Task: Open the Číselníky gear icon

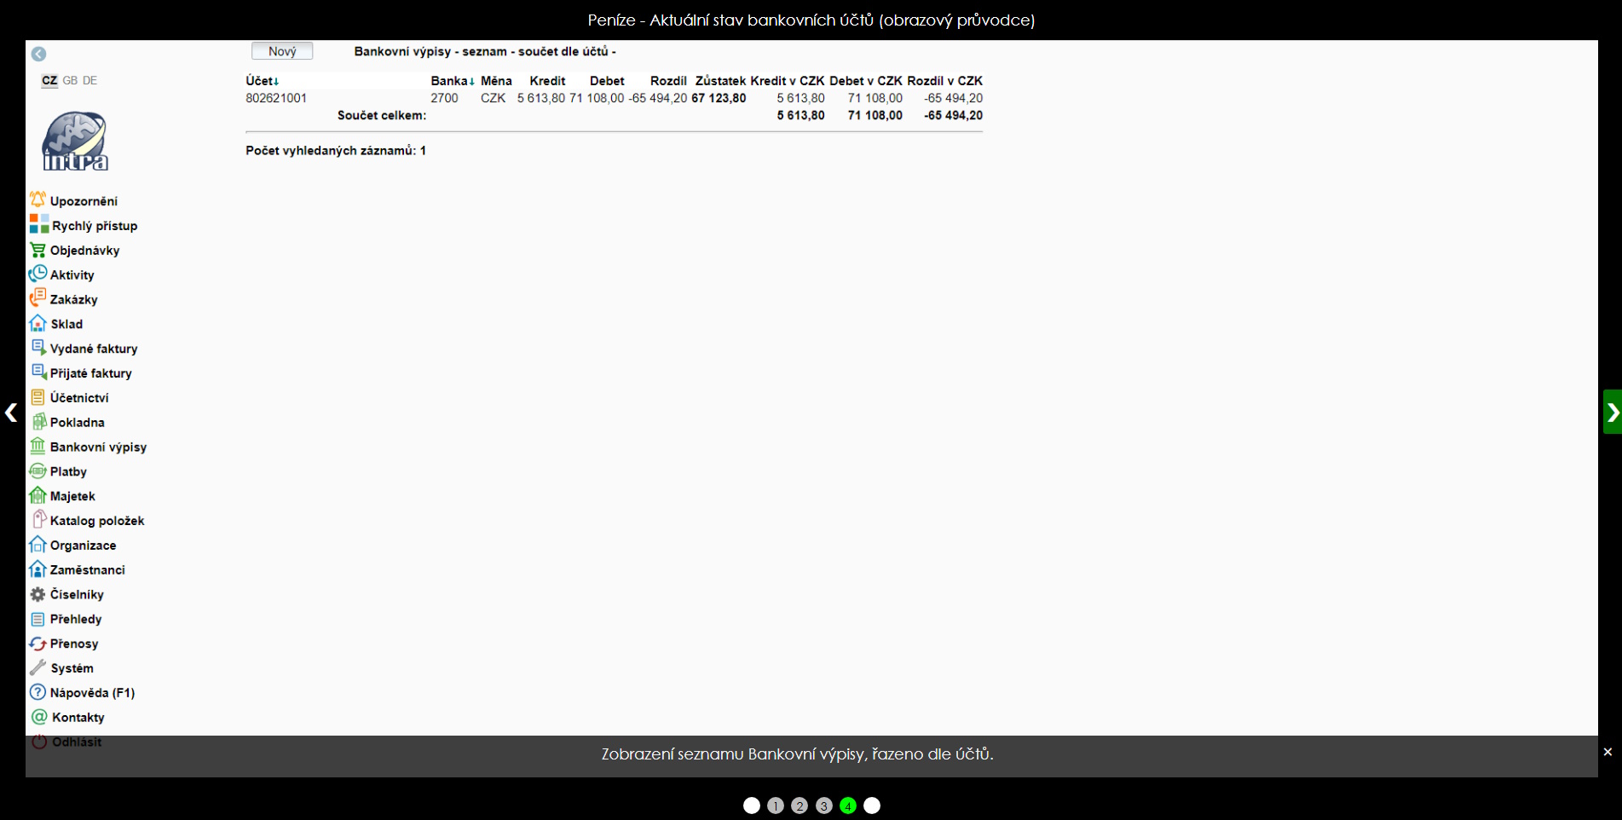Action: coord(38,594)
